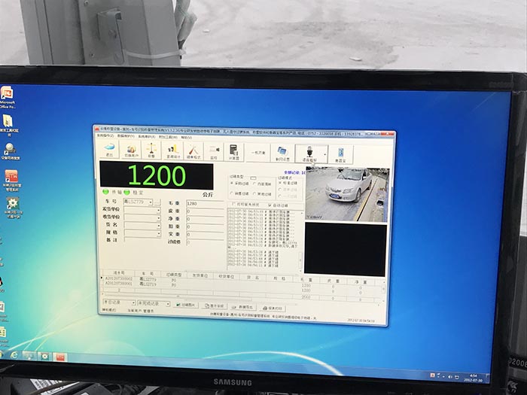This screenshot has width=527, height=395.
Task: Click the tare weight (皮重) field
Action: 205,211
